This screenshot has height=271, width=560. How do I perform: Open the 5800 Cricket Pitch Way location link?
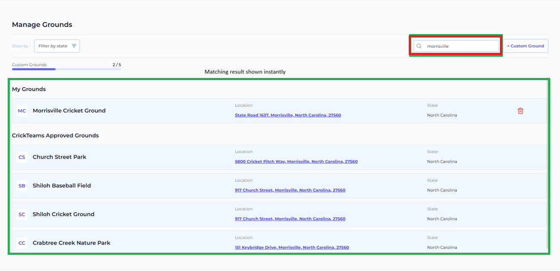click(x=296, y=162)
